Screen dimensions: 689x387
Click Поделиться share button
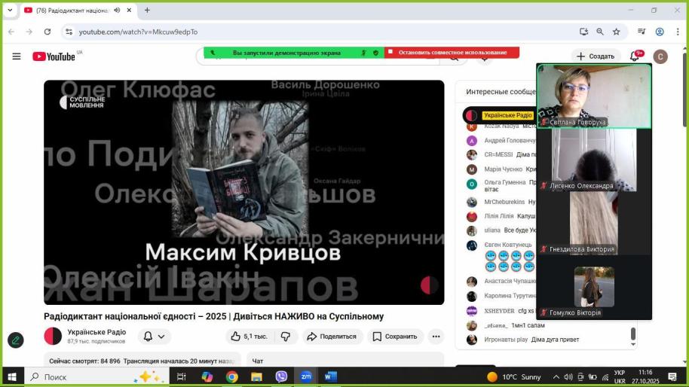tap(332, 337)
